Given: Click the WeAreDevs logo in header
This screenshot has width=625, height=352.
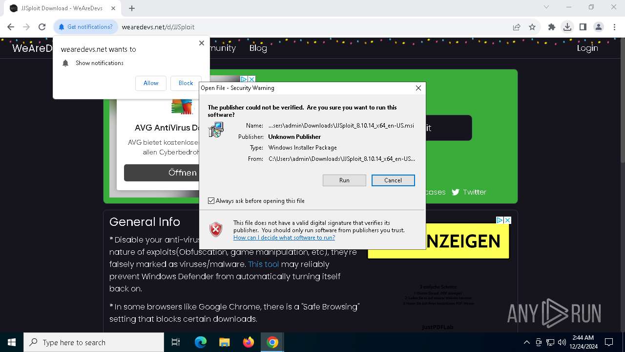Looking at the screenshot, I should (x=32, y=48).
